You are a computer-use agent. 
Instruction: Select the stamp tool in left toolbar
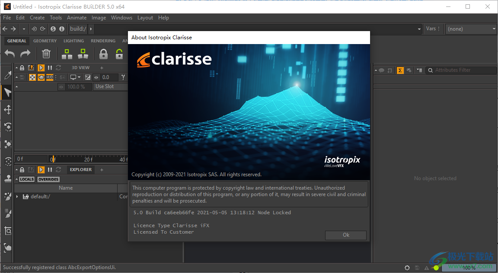coord(8,179)
